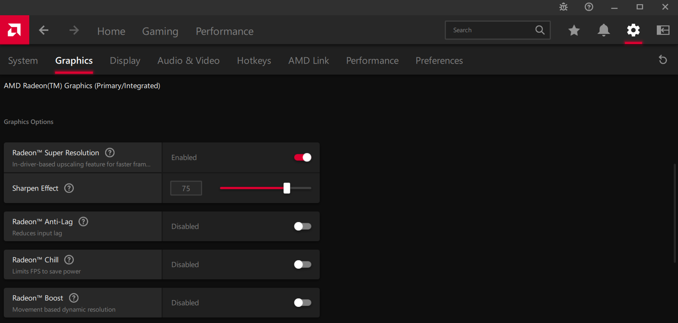The width and height of the screenshot is (678, 323).
Task: Show help for Radeon Chill
Action: (69, 260)
